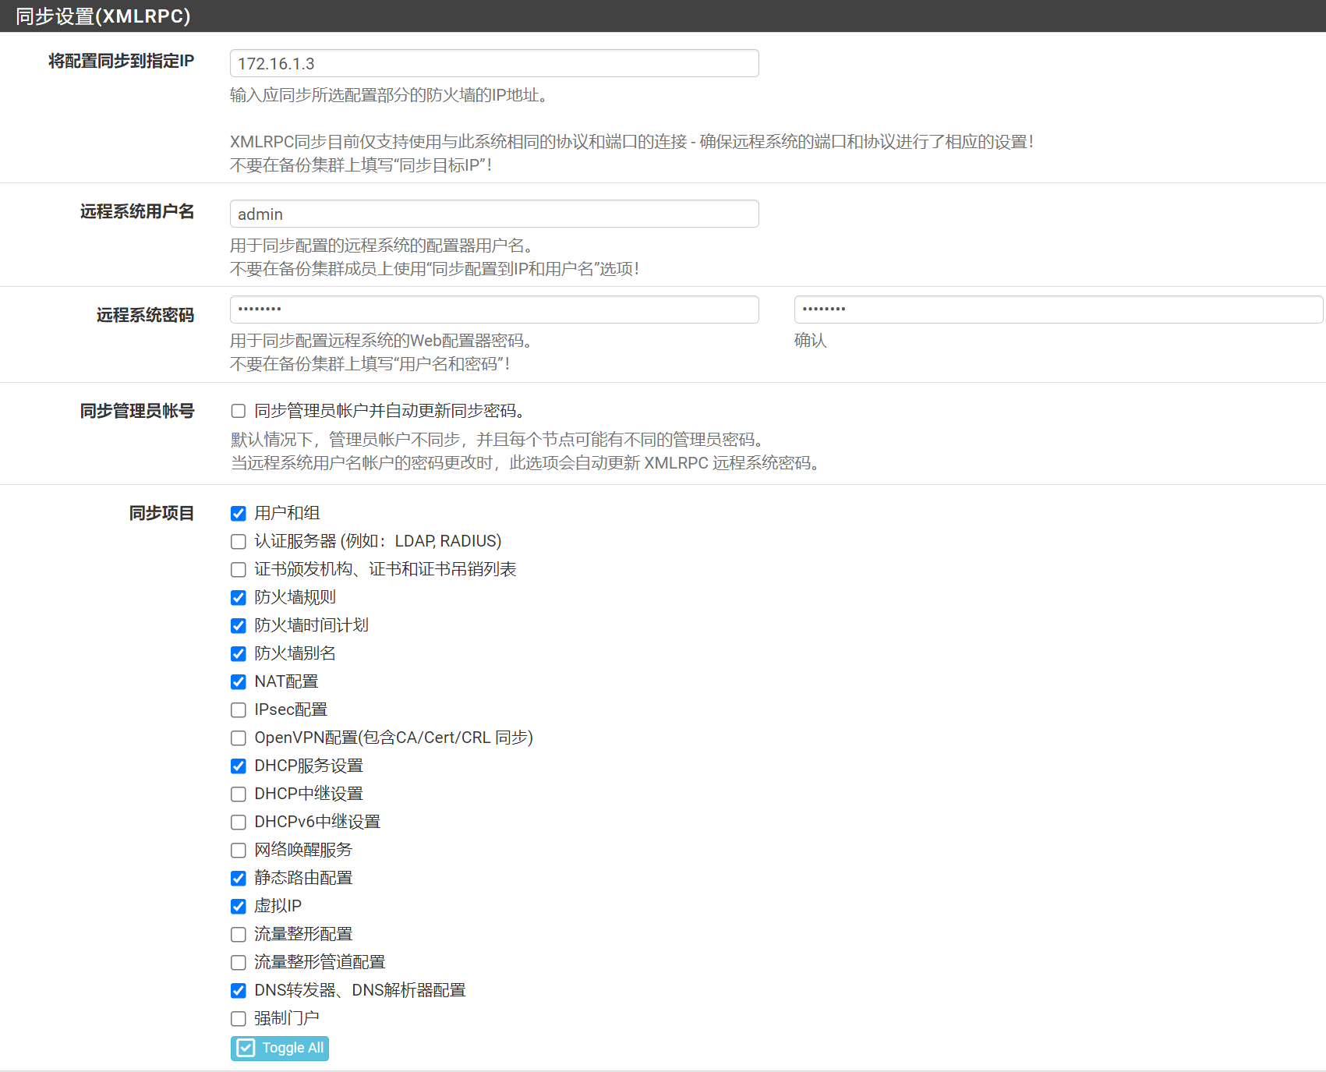The image size is (1326, 1072).
Task: Disable 防火墙时间计划 sync checkbox
Action: pyautogui.click(x=239, y=625)
